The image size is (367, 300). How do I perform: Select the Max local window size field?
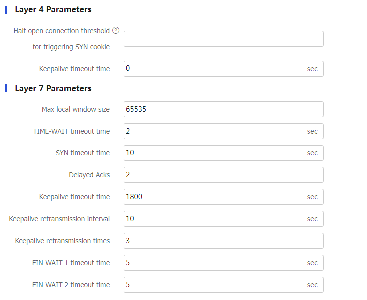click(x=223, y=109)
